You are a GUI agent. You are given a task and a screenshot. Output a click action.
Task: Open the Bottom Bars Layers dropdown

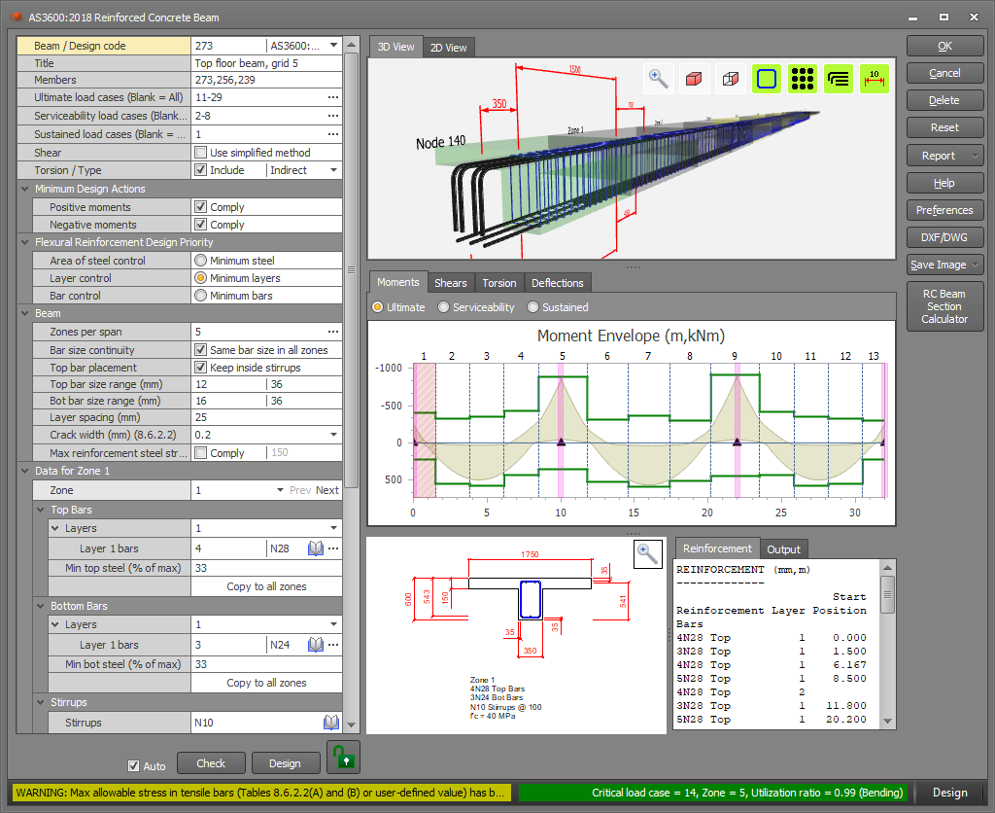tap(334, 624)
